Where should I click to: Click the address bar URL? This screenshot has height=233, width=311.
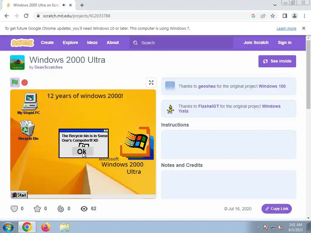(x=77, y=16)
